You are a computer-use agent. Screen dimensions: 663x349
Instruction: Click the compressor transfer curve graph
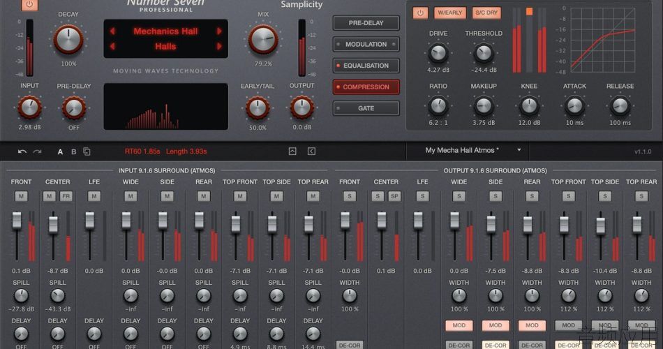[x=603, y=39]
